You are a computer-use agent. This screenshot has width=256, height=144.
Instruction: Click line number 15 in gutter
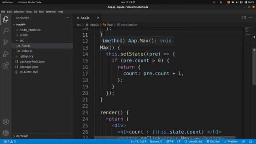[x=85, y=61]
